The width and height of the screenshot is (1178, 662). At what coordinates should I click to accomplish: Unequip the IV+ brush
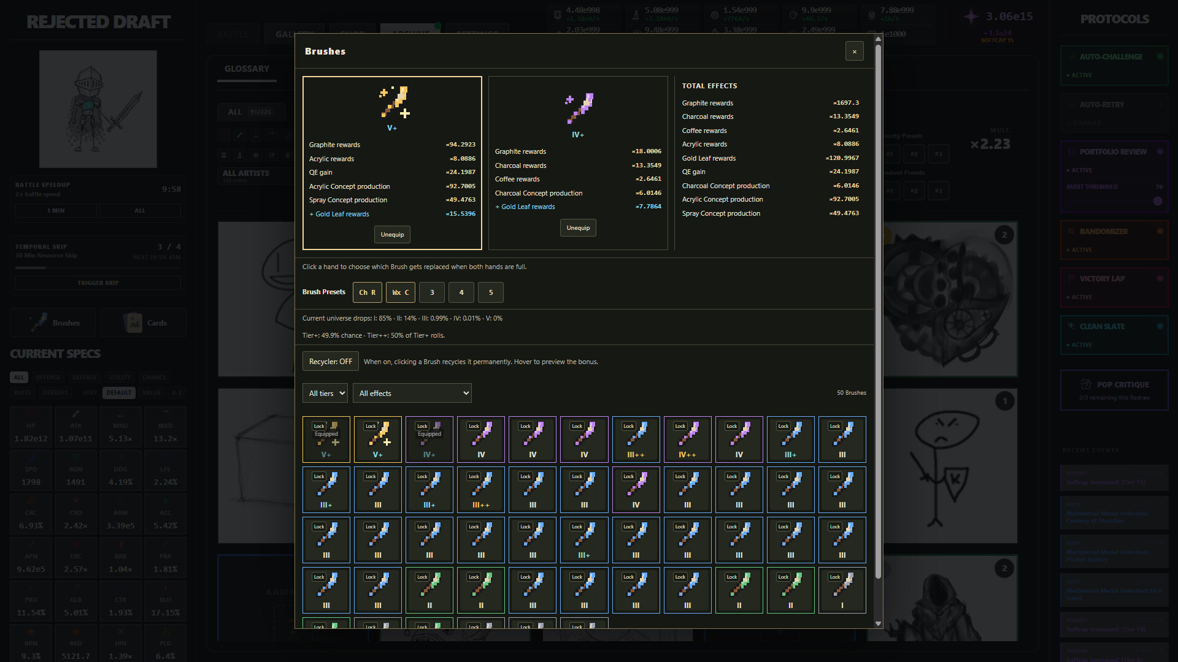point(578,228)
